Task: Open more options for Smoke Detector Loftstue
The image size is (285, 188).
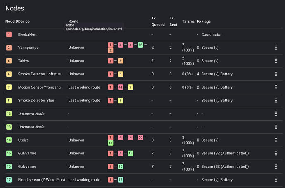Action: 276,74
